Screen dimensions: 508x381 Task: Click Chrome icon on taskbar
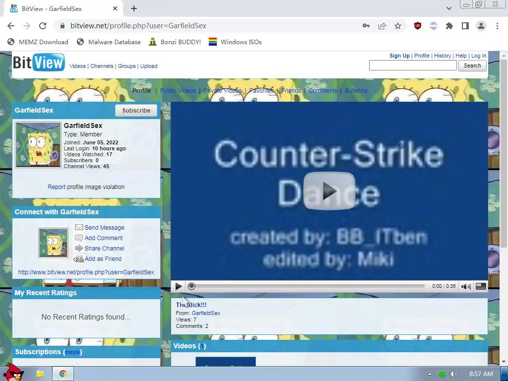63,374
